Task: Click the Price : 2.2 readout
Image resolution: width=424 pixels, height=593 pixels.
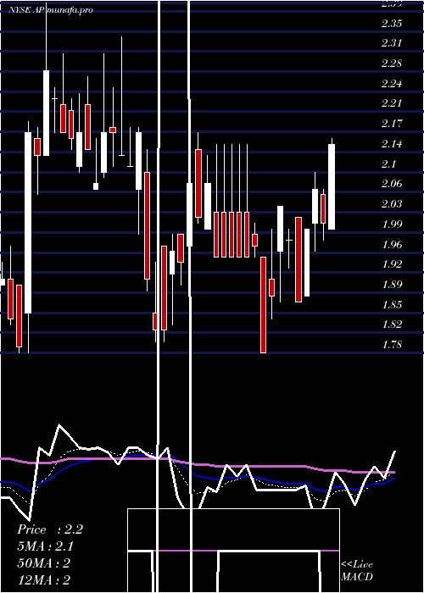Action: click(x=49, y=529)
